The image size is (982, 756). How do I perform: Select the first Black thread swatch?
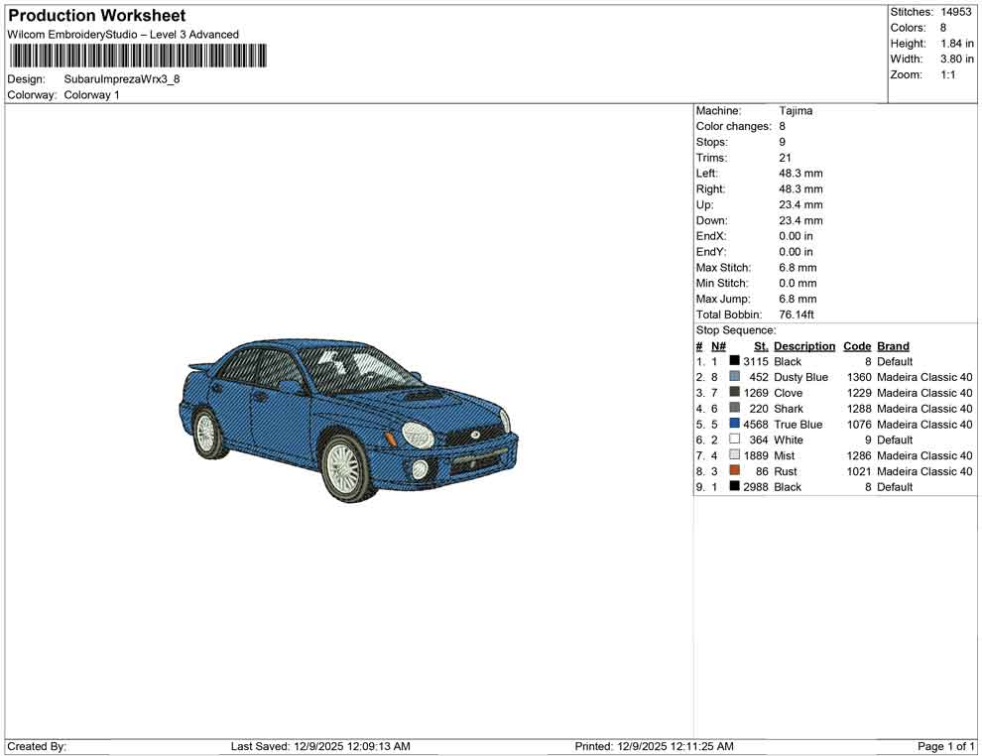click(x=734, y=361)
